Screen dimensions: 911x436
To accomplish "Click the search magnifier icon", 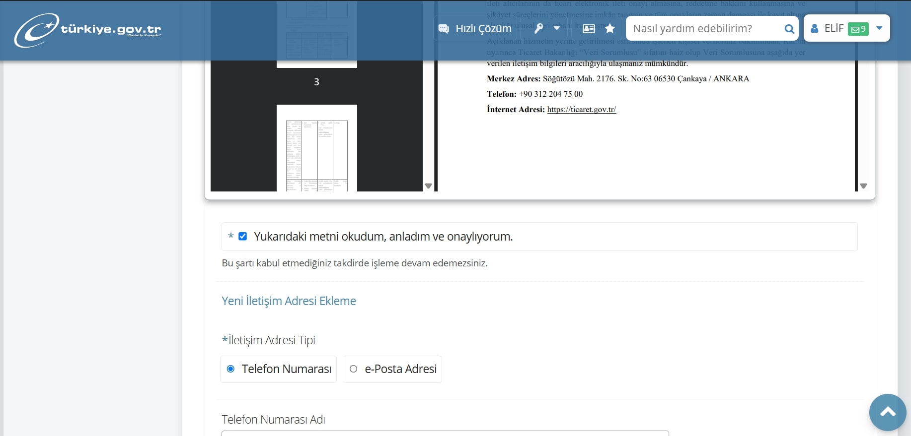I will [x=789, y=29].
